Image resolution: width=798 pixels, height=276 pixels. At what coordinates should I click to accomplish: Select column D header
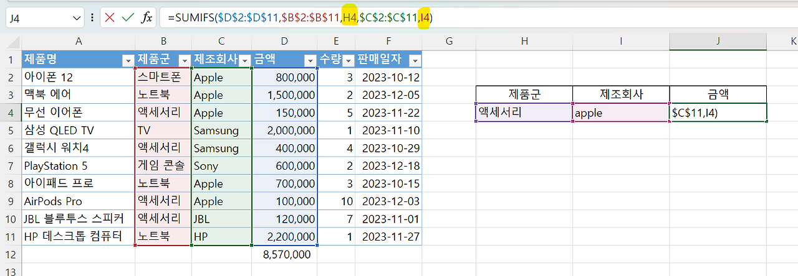[285, 41]
